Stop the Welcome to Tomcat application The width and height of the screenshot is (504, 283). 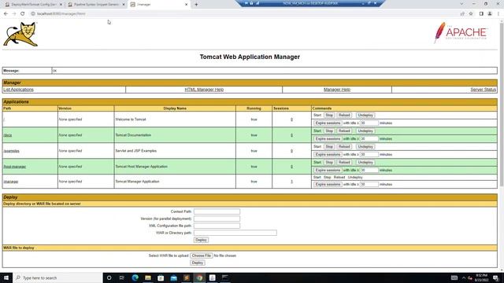[x=329, y=116]
